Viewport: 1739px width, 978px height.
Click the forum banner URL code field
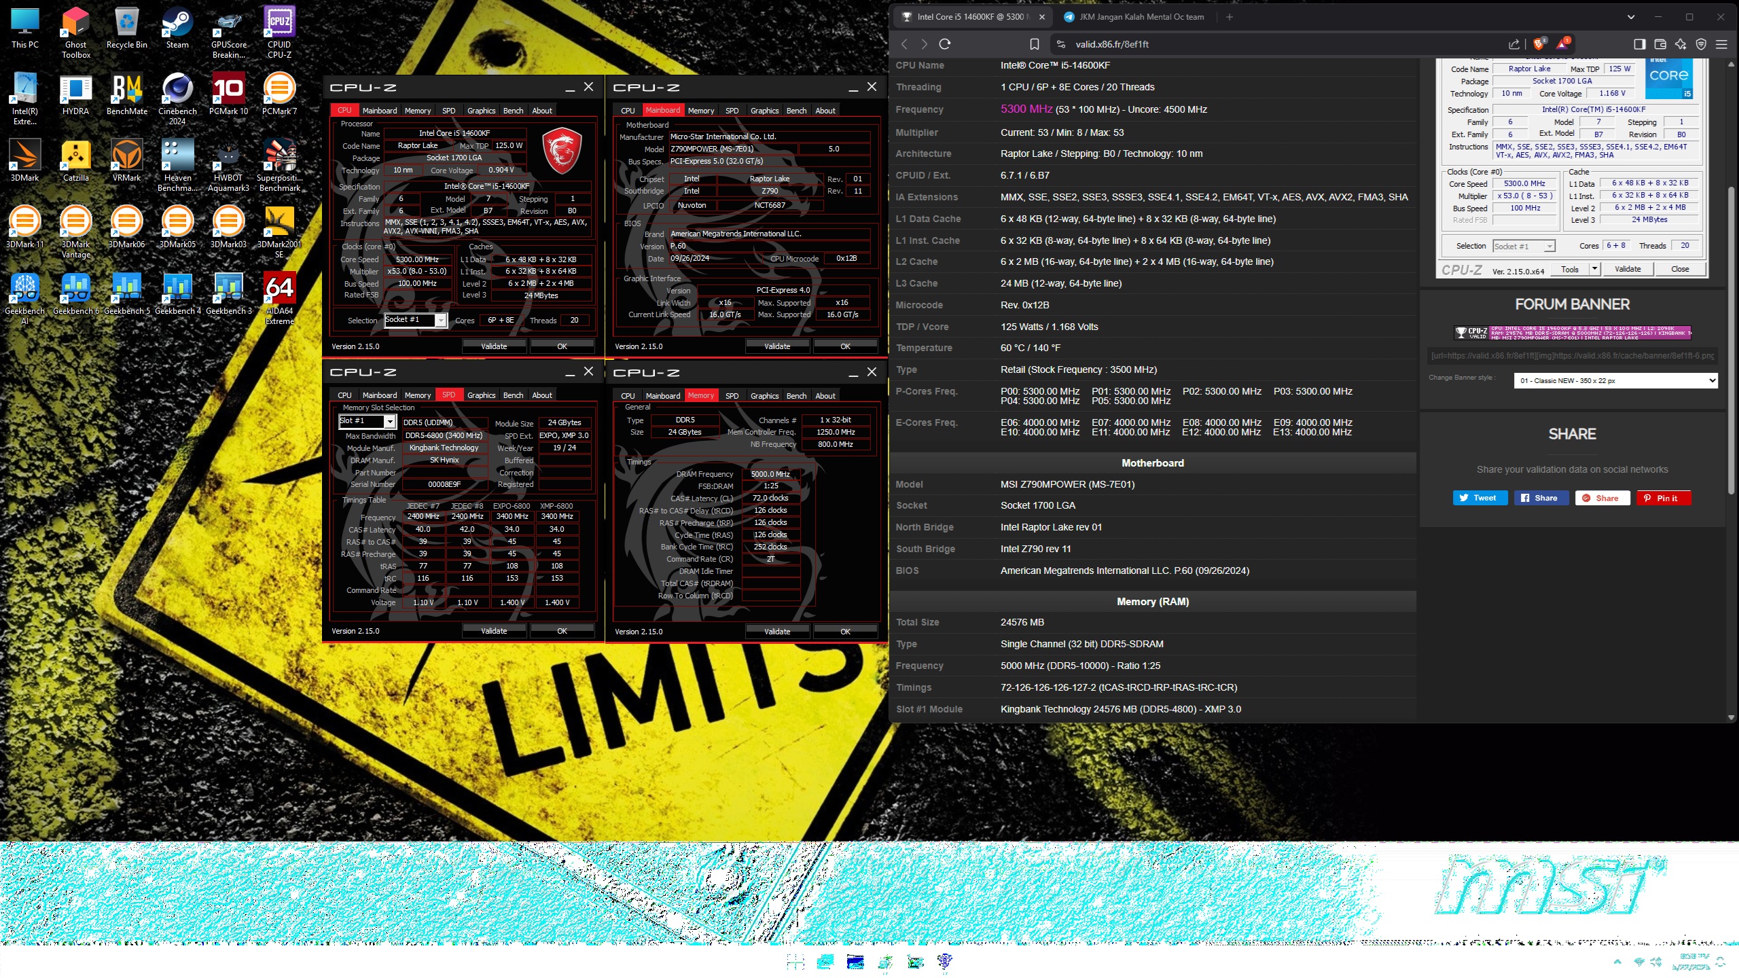point(1572,355)
